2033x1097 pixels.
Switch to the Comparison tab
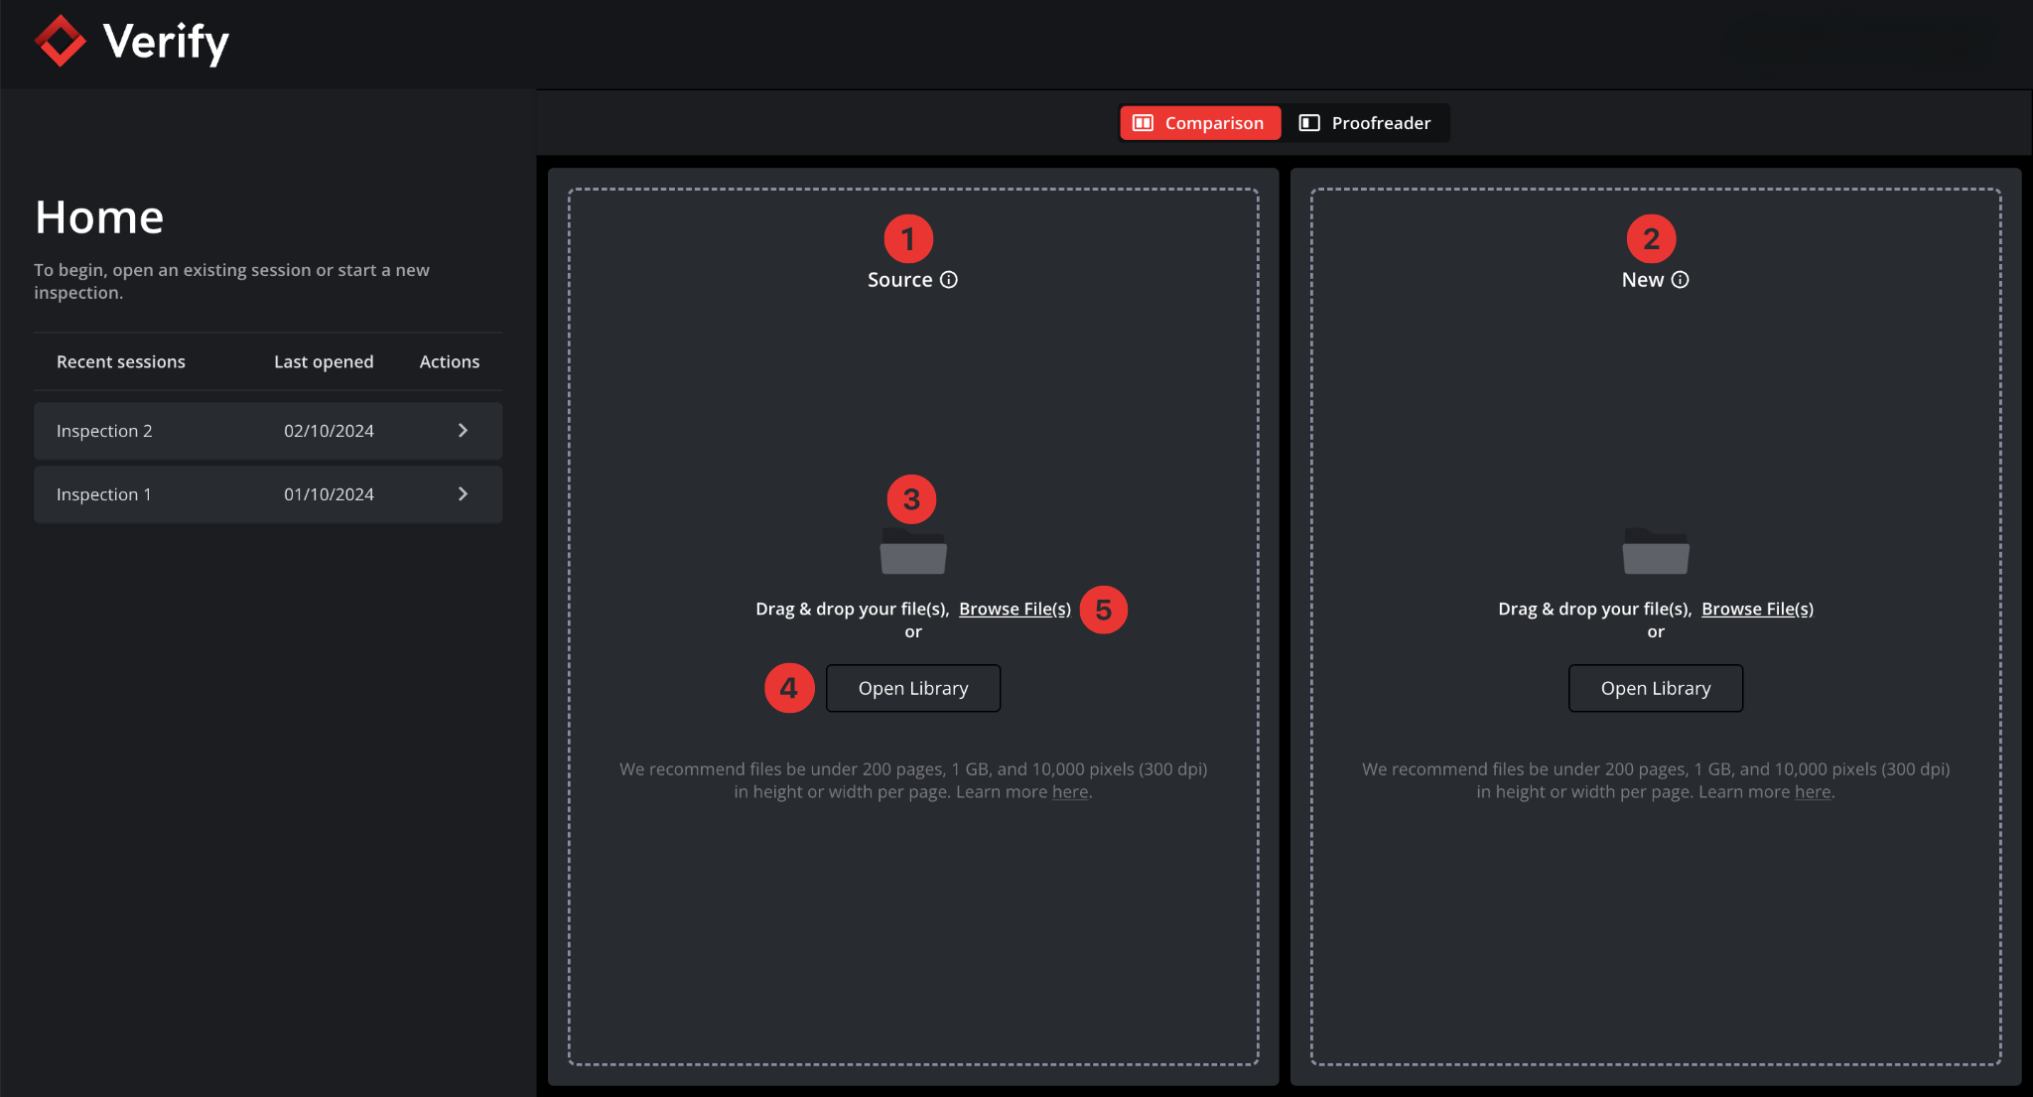pyautogui.click(x=1200, y=123)
